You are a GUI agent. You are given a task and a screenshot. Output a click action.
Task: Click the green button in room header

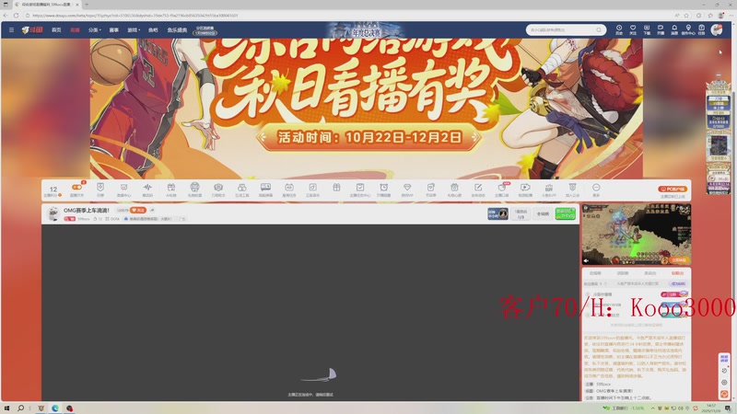pos(565,213)
